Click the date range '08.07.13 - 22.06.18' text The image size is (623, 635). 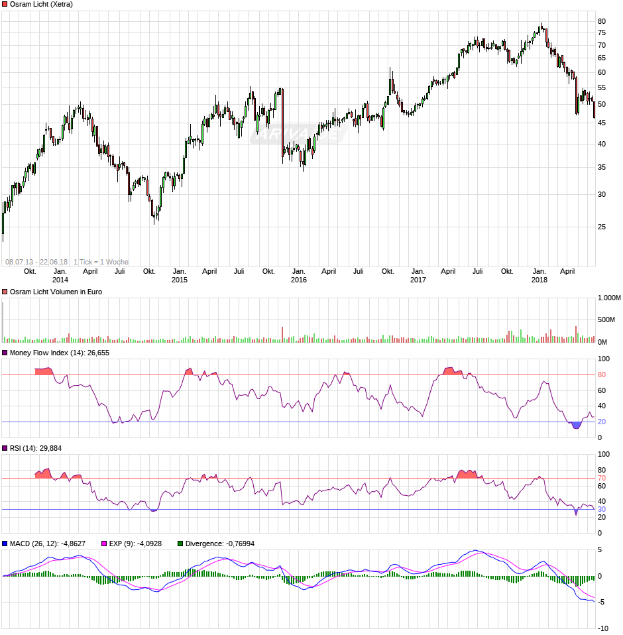click(36, 262)
